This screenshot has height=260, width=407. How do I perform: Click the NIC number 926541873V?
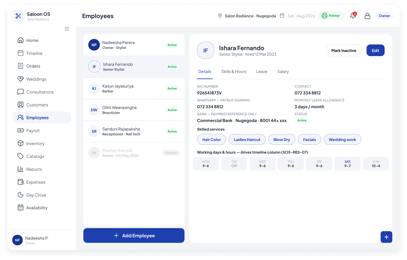tap(209, 93)
